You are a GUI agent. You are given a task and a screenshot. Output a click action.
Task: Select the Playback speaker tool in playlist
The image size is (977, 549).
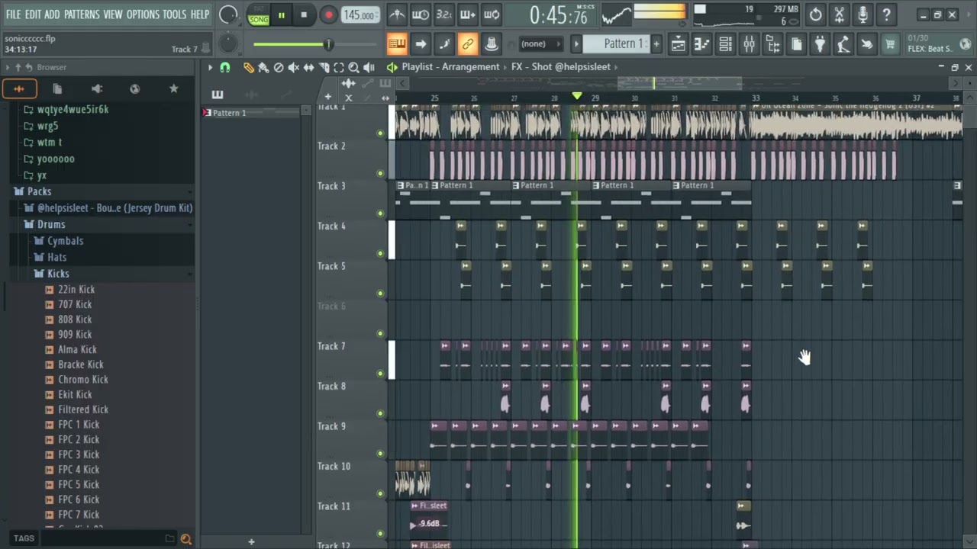[369, 67]
